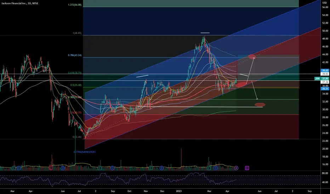The width and height of the screenshot is (330, 194).
Task: Select the 0.5(35.68) Fibonacci level label
Action: click(x=76, y=85)
